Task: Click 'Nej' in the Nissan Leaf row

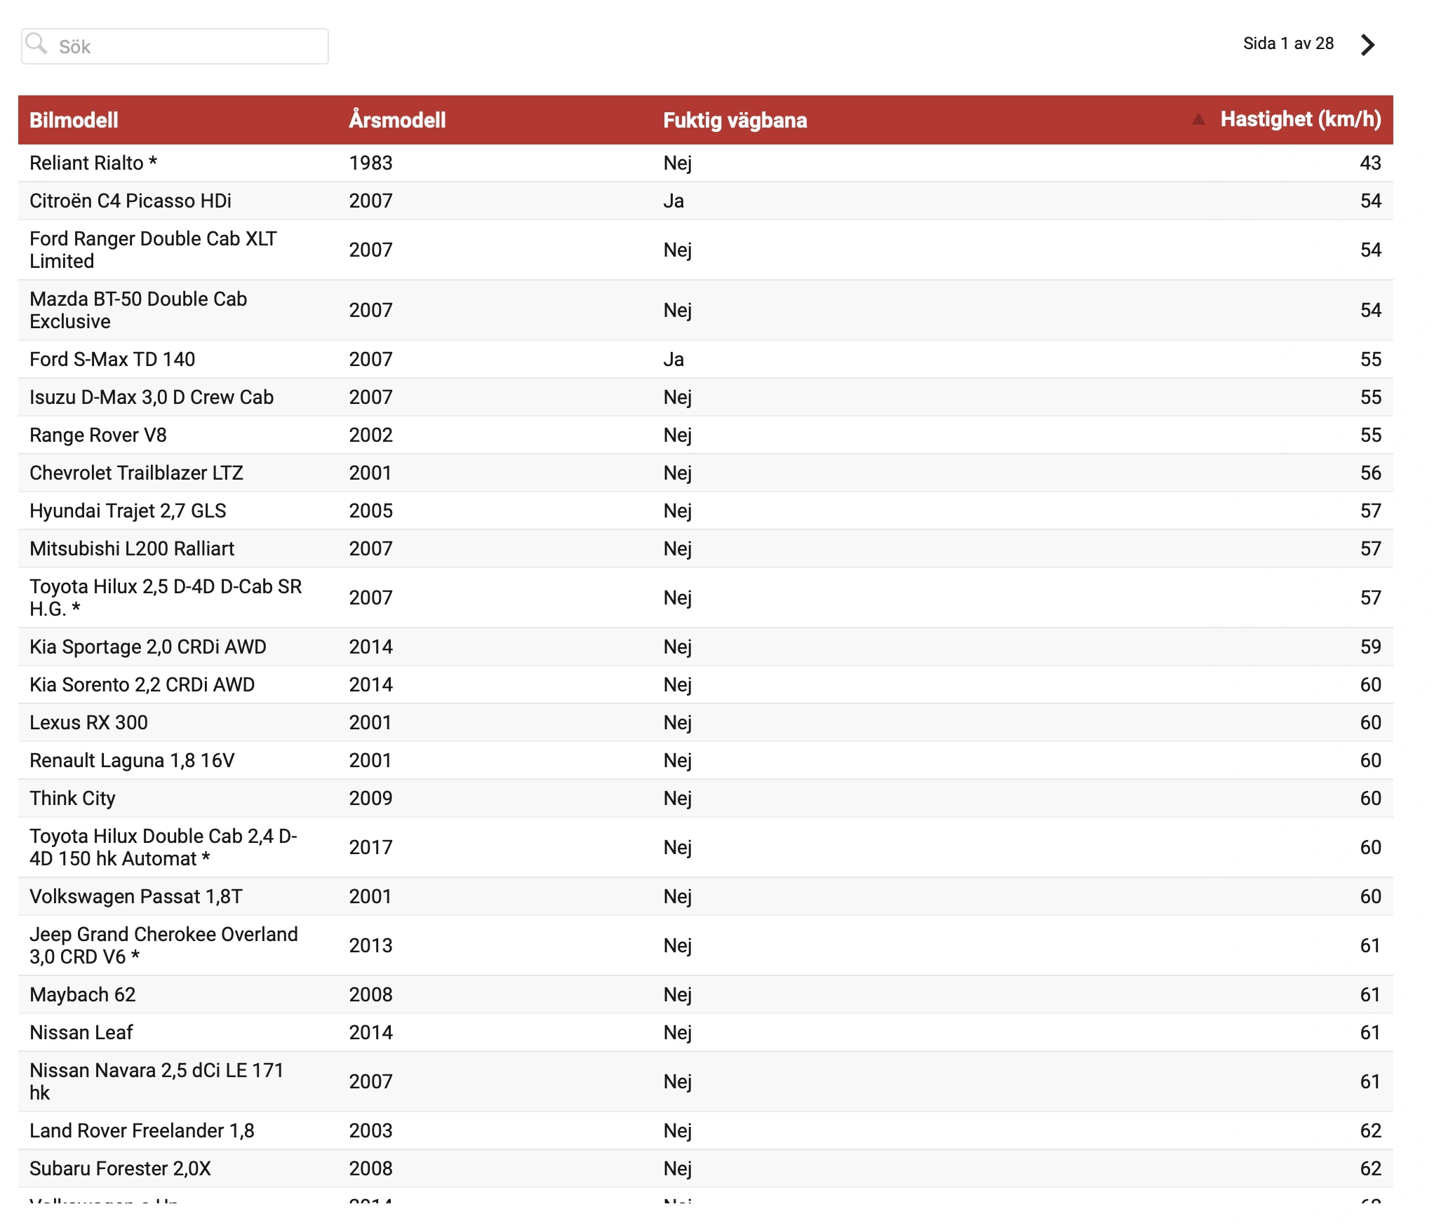Action: (678, 1032)
